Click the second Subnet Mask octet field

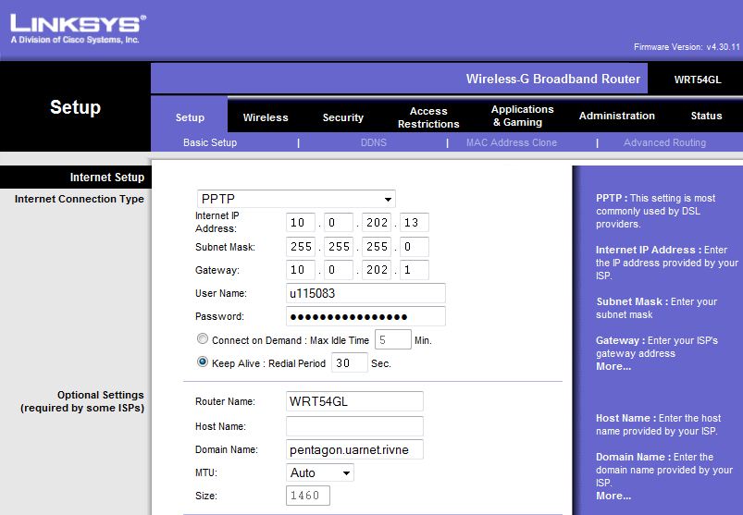339,247
